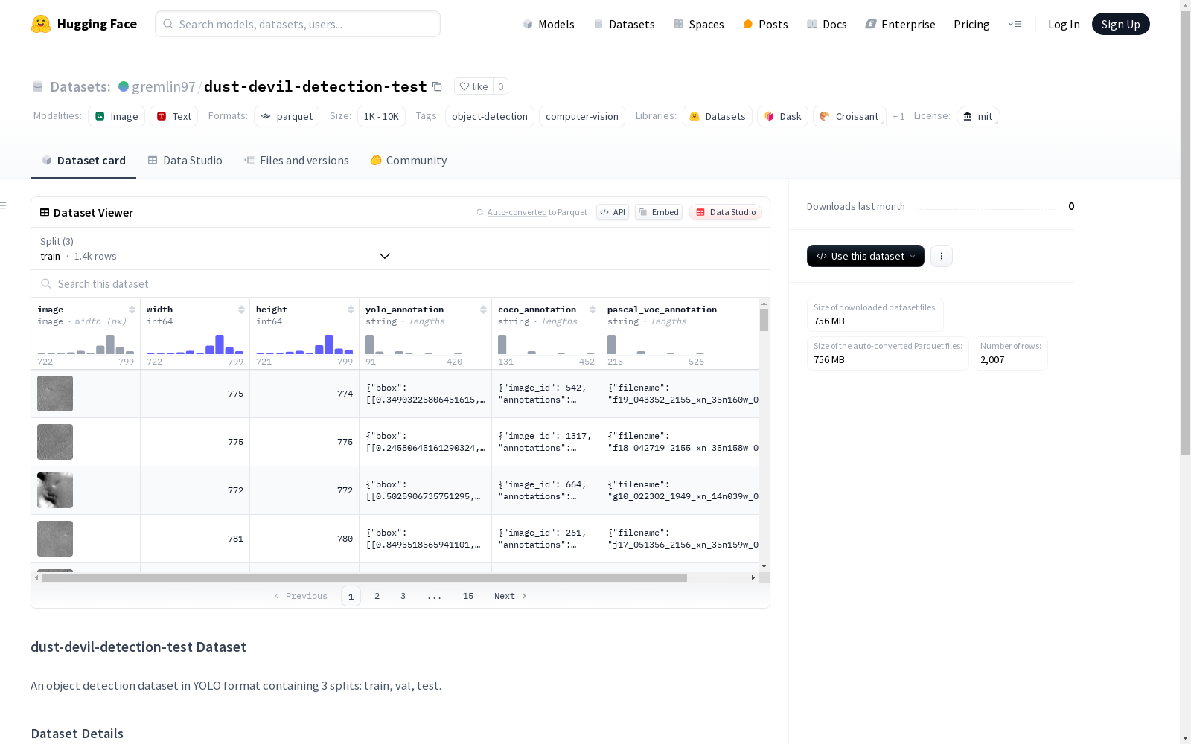Show the +1 more libraries
The image size is (1191, 744).
point(898,116)
